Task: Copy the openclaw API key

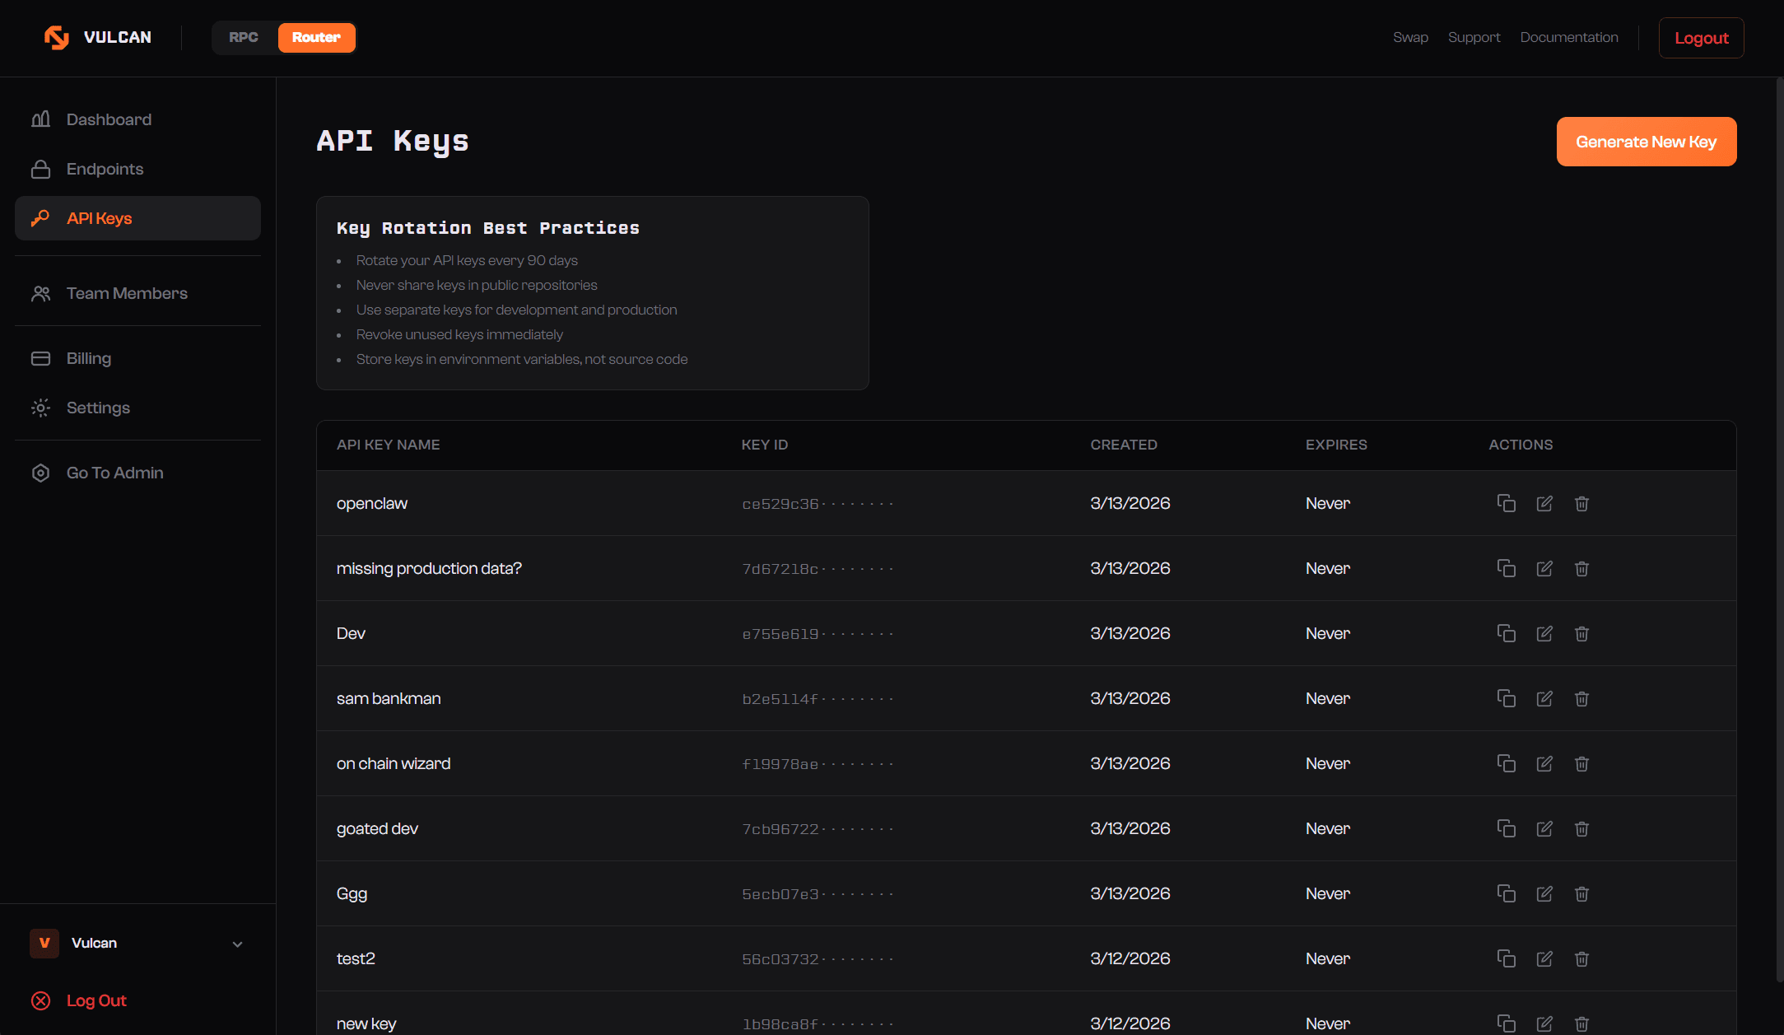Action: [x=1506, y=503]
